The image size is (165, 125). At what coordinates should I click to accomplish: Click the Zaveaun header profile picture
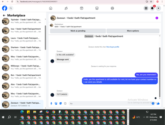click(53, 18)
